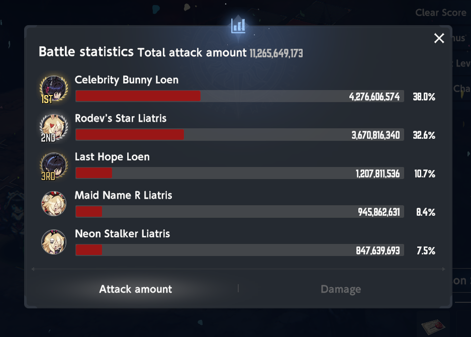
Task: Click Neon Stalker Liatris avatar
Action: (54, 242)
